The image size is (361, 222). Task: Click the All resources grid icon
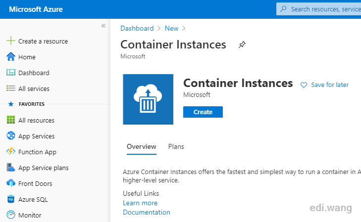coord(11,120)
